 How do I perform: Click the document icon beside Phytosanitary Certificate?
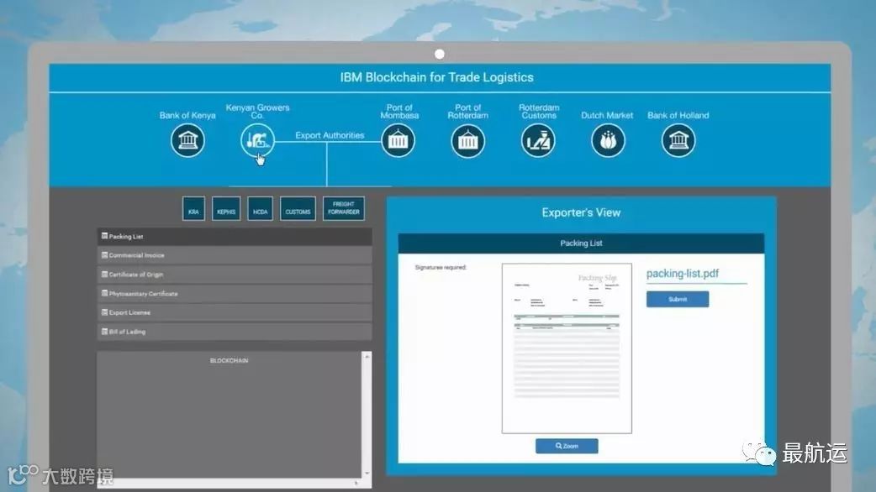pyautogui.click(x=104, y=293)
